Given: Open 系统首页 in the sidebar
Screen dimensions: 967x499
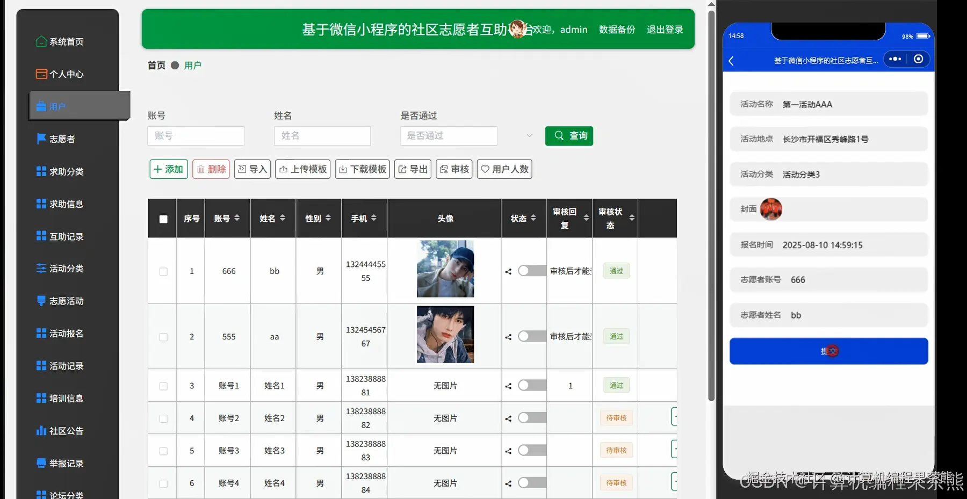Looking at the screenshot, I should pos(68,42).
